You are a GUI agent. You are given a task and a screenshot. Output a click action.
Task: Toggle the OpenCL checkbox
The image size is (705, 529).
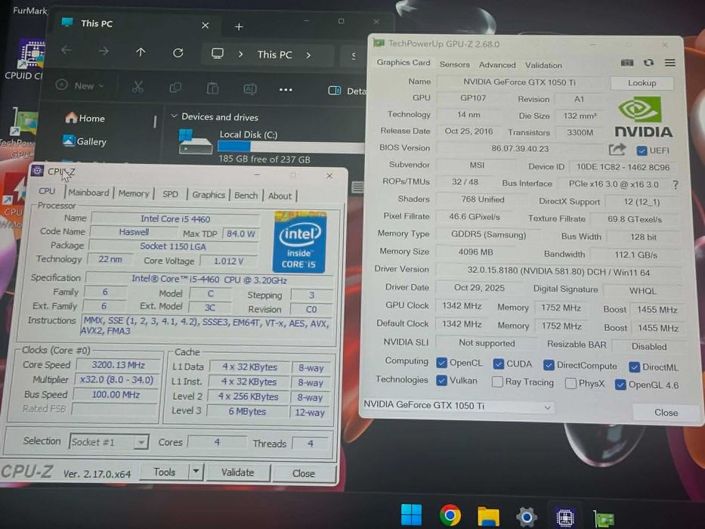point(441,363)
